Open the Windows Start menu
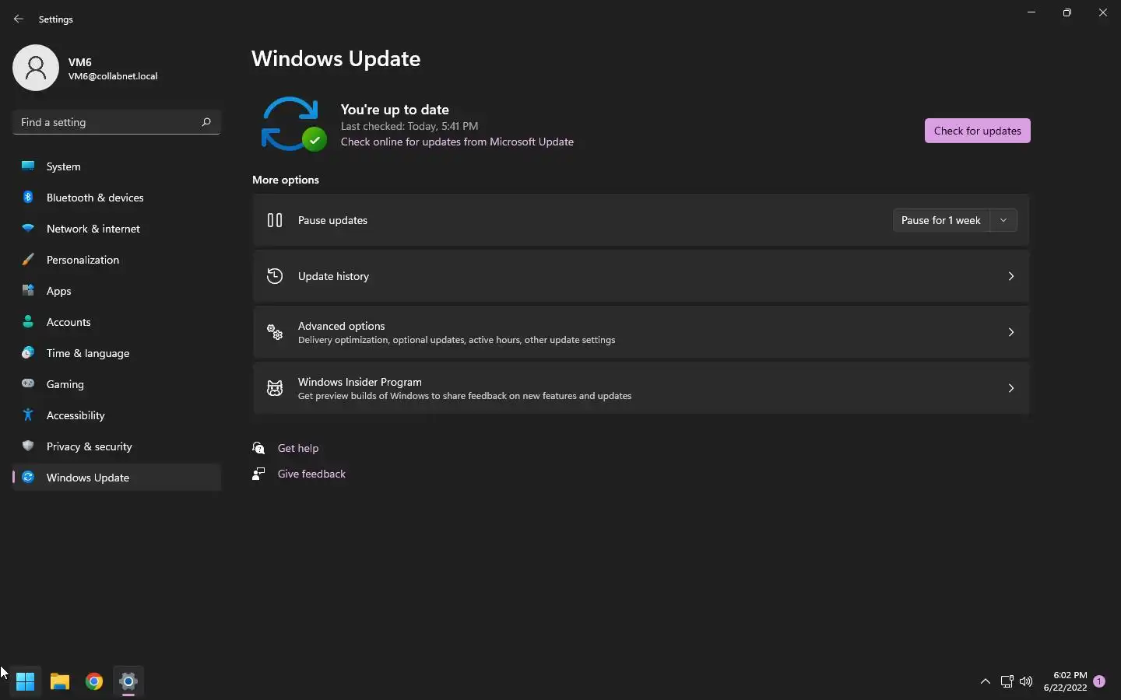Viewport: 1121px width, 700px height. (x=25, y=681)
